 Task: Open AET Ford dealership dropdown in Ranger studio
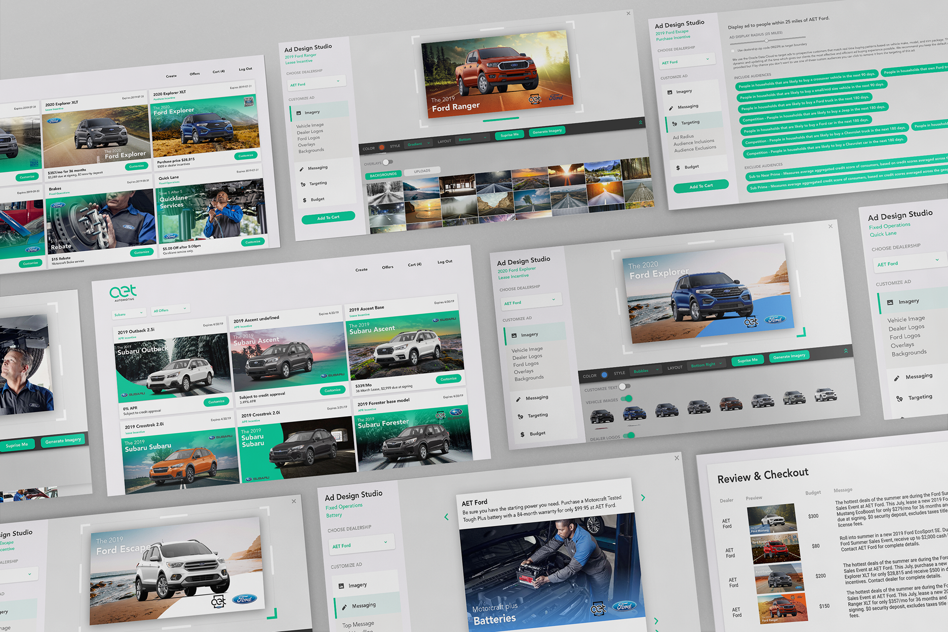[316, 82]
